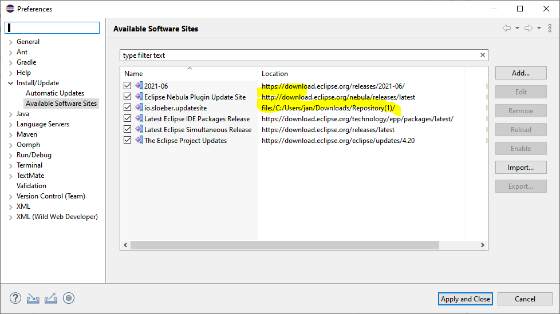Toggle Latest Eclipse Simultaneous Release checkbox

click(x=128, y=129)
